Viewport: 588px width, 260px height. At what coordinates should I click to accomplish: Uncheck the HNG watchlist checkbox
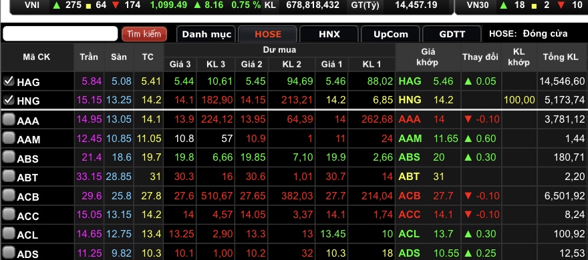(x=9, y=100)
